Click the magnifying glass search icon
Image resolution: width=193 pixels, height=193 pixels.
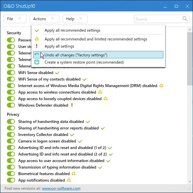point(185,19)
